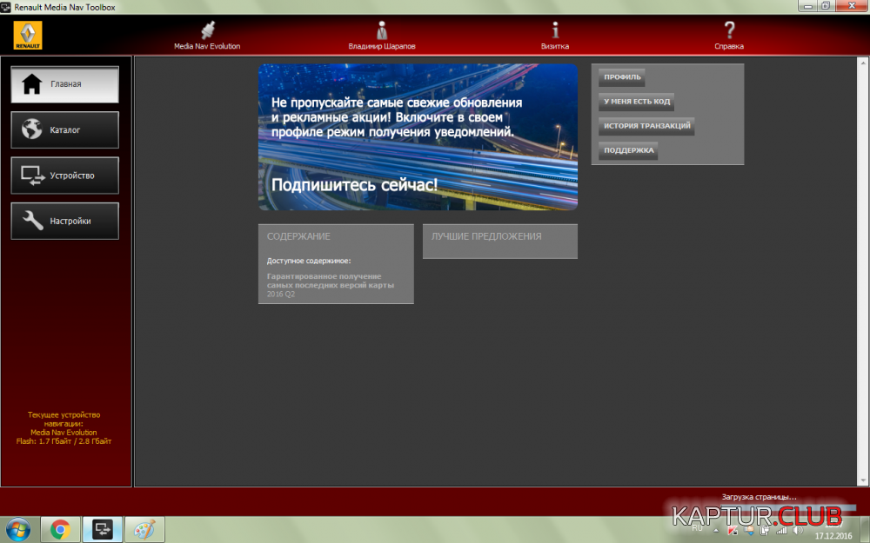The height and width of the screenshot is (543, 870).
Task: Open the guaranteed latest map content link
Action: pos(330,281)
